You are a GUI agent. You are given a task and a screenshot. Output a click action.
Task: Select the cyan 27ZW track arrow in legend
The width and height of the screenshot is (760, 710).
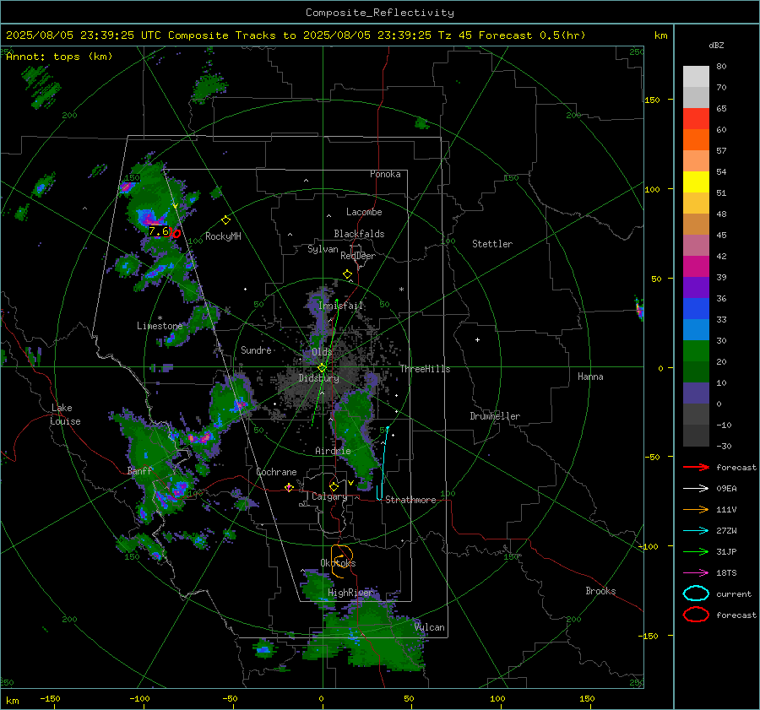click(x=696, y=531)
